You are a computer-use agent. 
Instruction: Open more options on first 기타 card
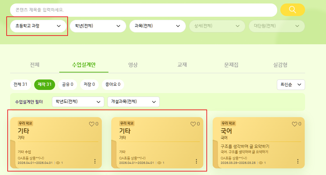tap(95, 161)
